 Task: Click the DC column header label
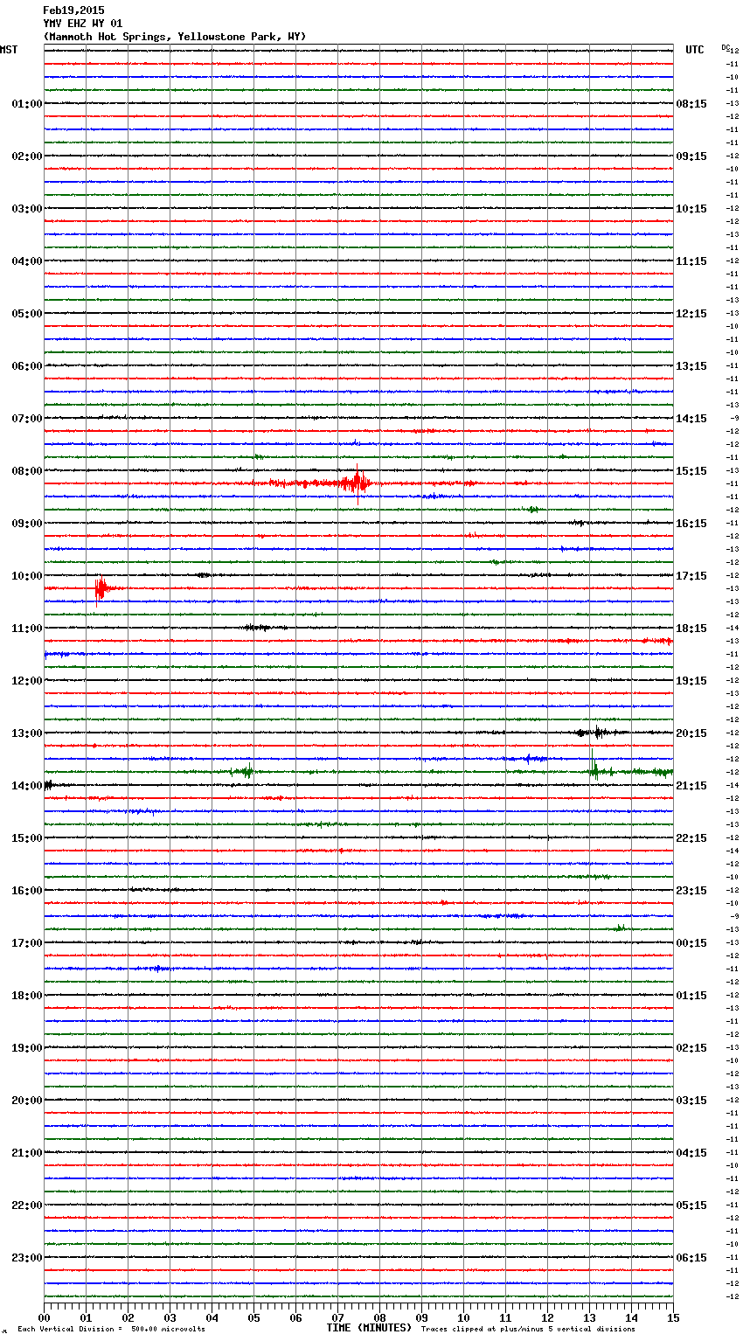coord(726,47)
